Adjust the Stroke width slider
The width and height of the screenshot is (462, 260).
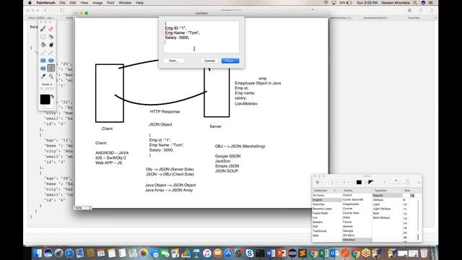pyautogui.click(x=47, y=88)
